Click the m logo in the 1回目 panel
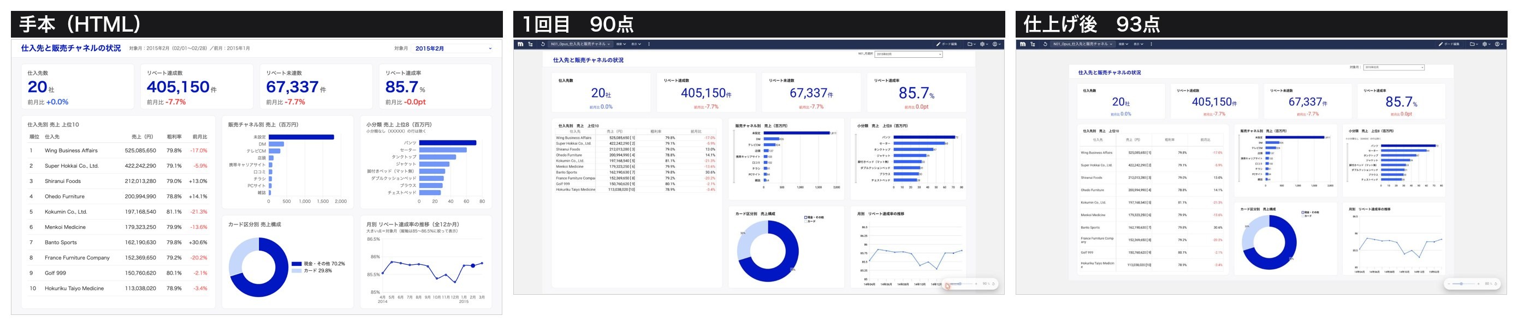The image size is (1518, 328). click(x=520, y=44)
